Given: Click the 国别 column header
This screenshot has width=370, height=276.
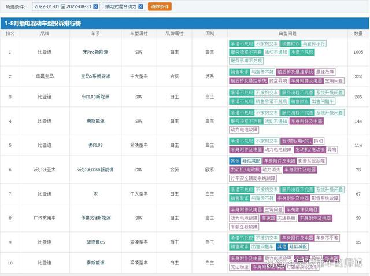Looking at the screenshot, I should click(210, 34).
